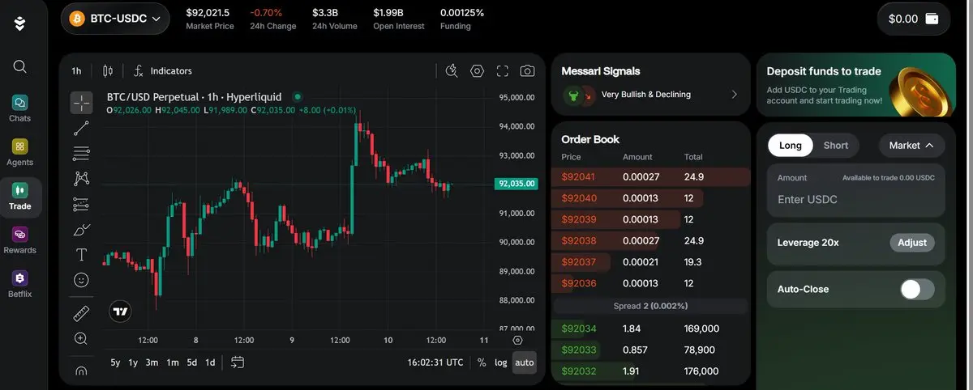This screenshot has width=973, height=390.
Task: Set chart range to 1m
Action: click(173, 362)
